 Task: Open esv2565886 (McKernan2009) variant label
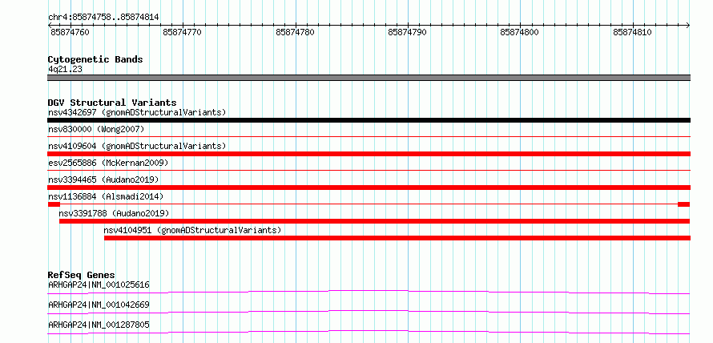108,163
